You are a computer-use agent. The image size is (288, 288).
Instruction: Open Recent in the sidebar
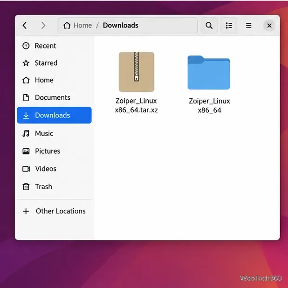tap(55, 46)
